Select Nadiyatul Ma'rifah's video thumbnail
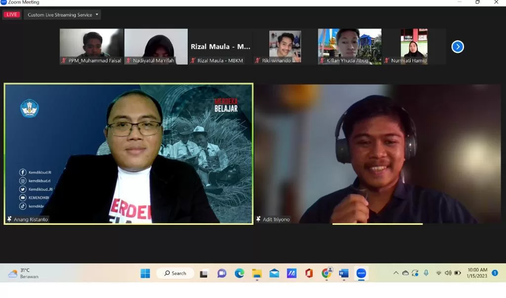The height and width of the screenshot is (298, 506). pos(156,46)
